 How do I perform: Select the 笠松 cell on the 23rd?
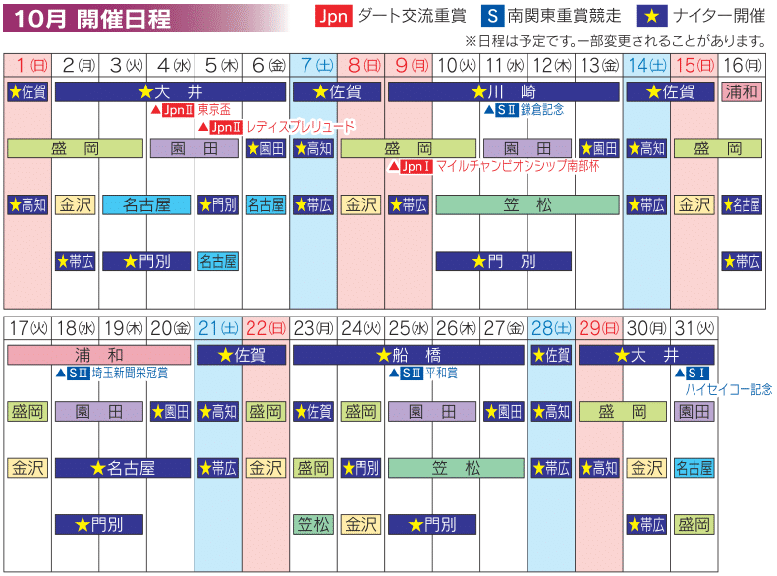tap(313, 525)
